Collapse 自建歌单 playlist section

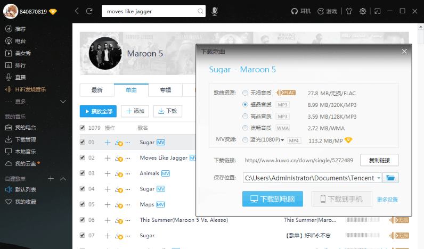click(x=63, y=179)
